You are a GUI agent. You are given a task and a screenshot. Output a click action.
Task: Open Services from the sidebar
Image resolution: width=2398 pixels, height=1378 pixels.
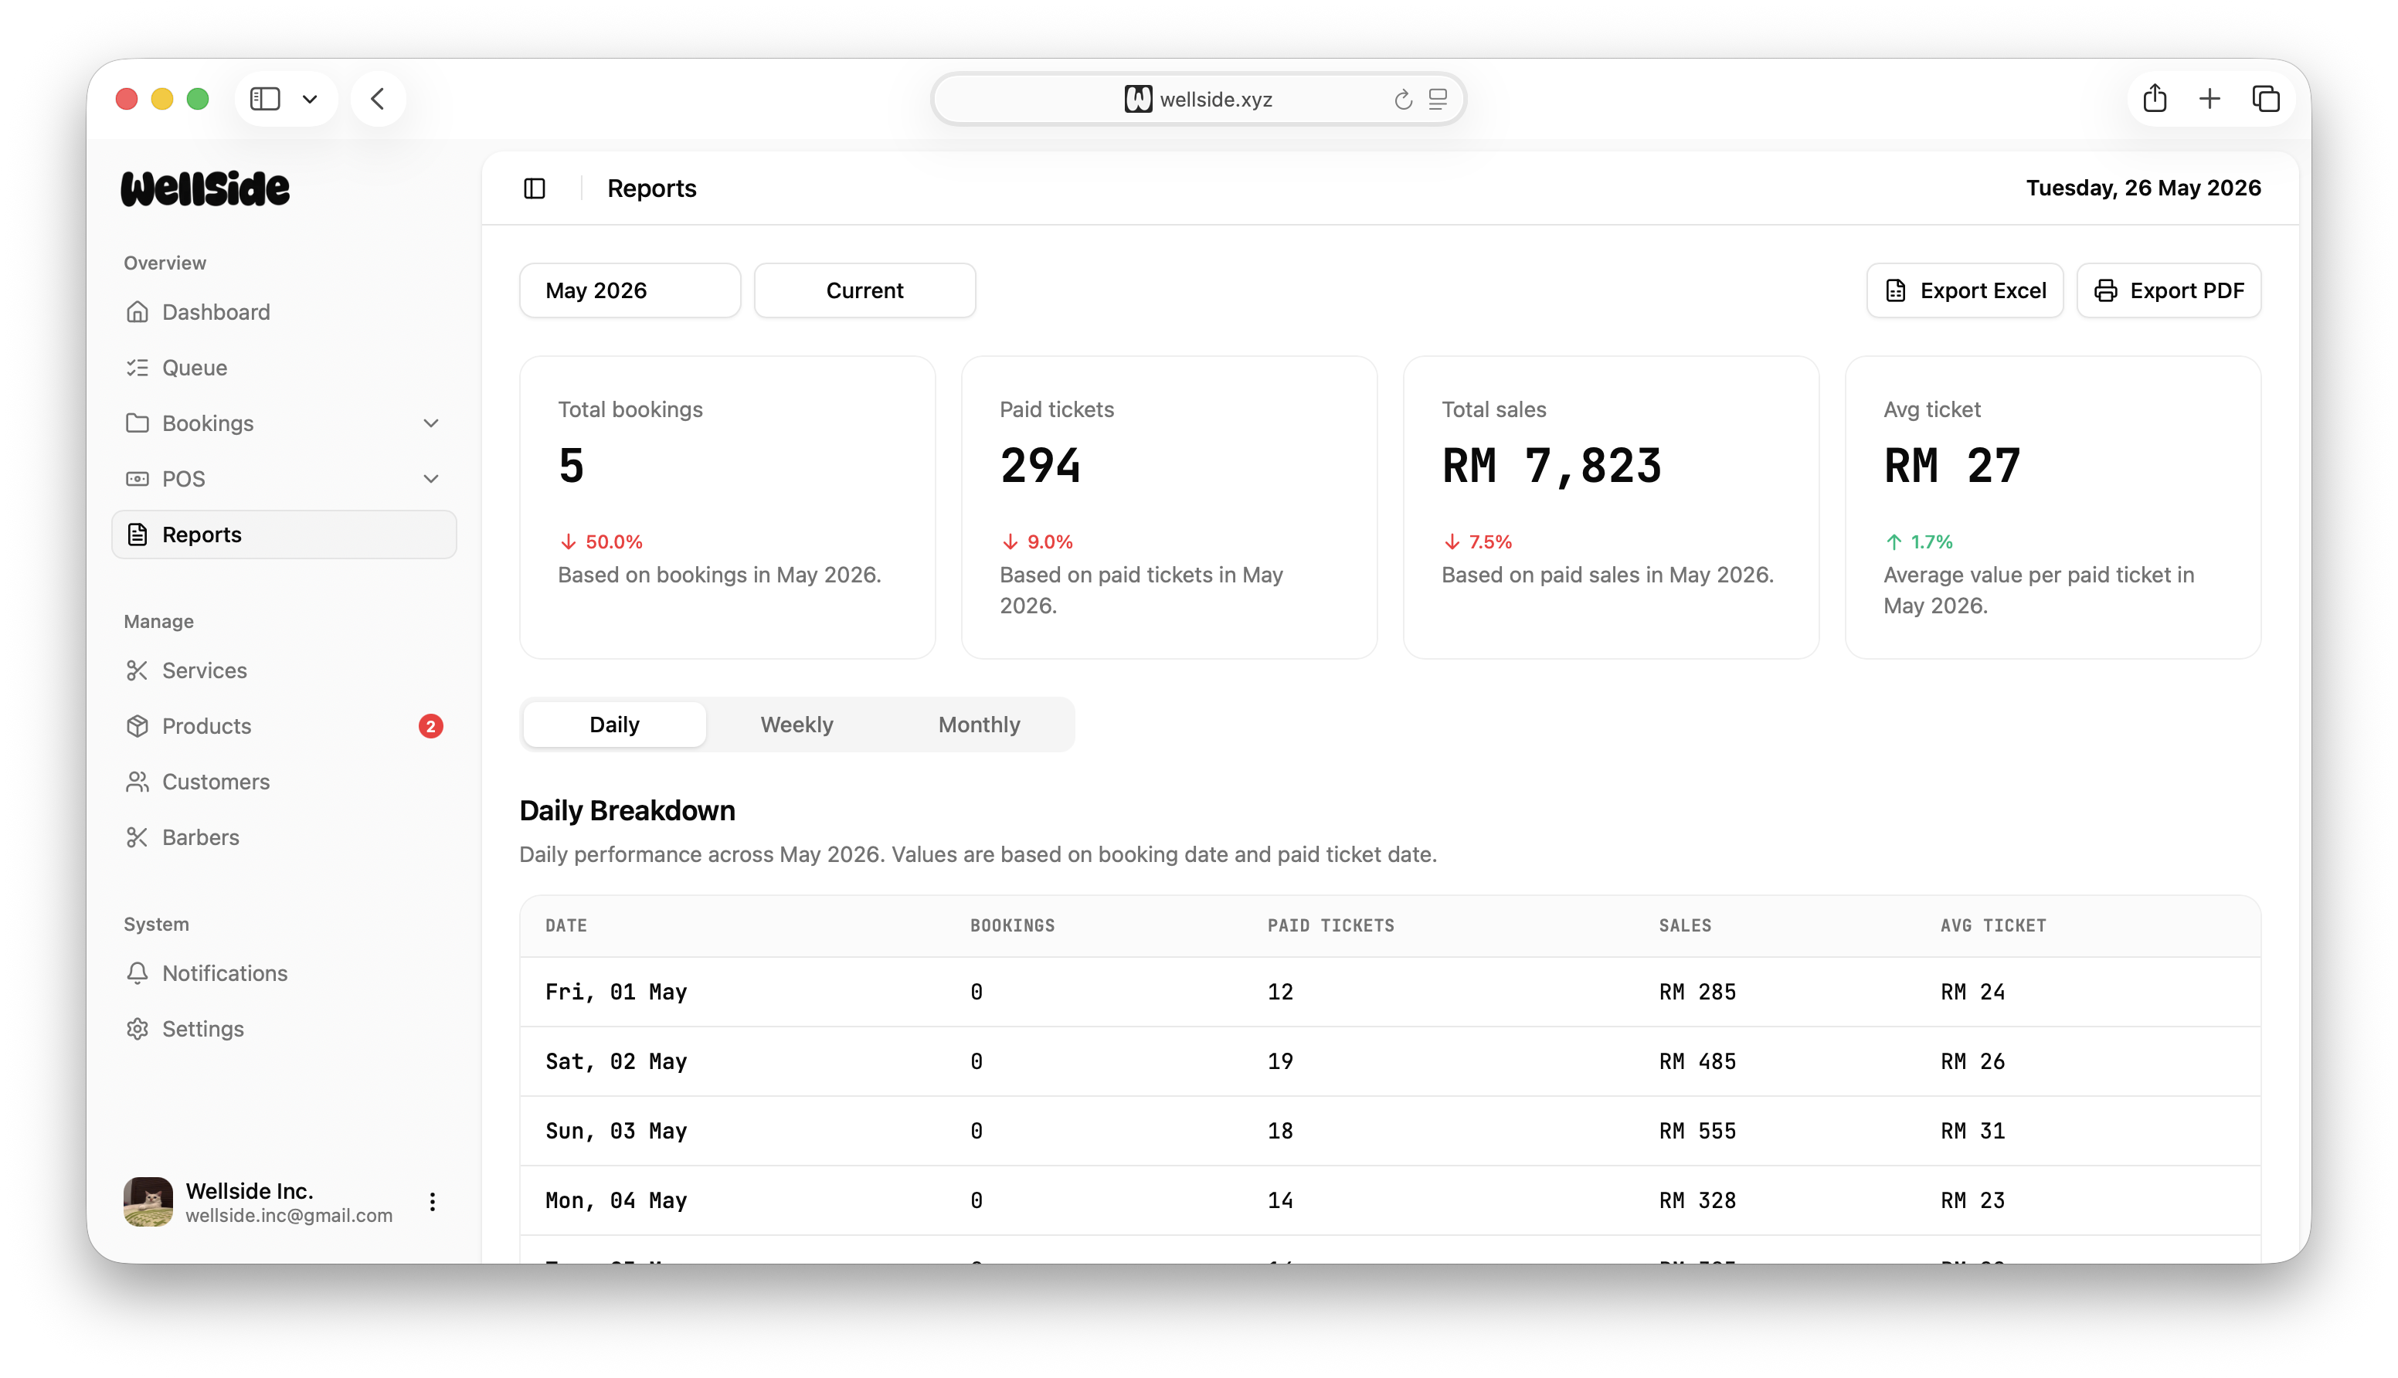[x=284, y=670]
